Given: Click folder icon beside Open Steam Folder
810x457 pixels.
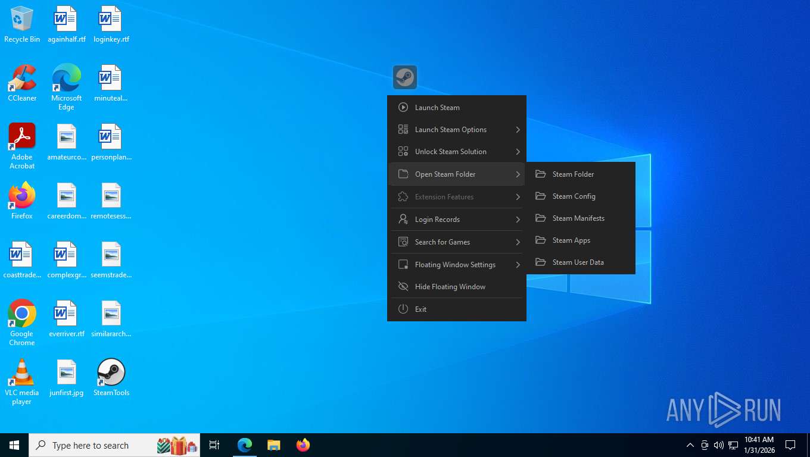Looking at the screenshot, I should (403, 174).
